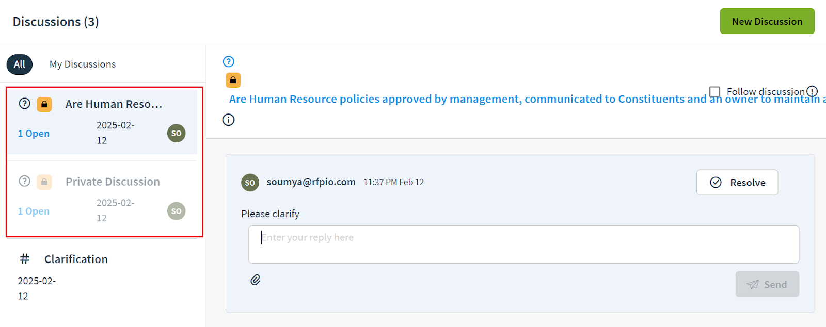Select the All filter tab
The image size is (826, 327).
pos(20,64)
